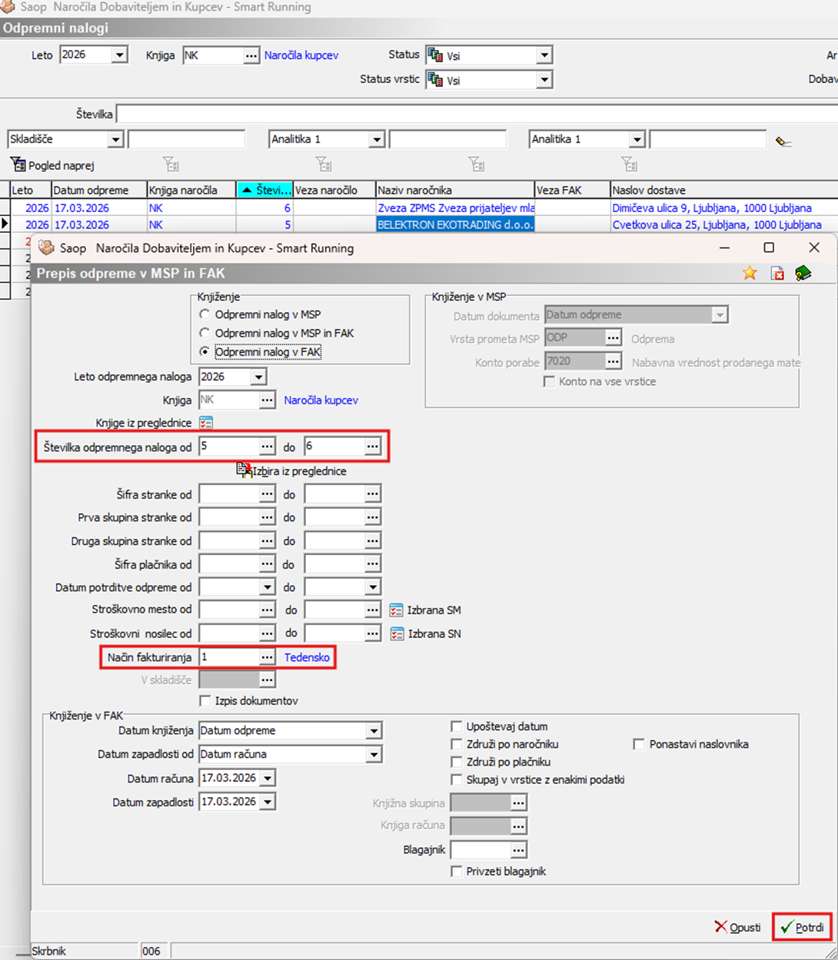Click filter icon above Knjiga naročila column
838x960 pixels.
(x=171, y=164)
